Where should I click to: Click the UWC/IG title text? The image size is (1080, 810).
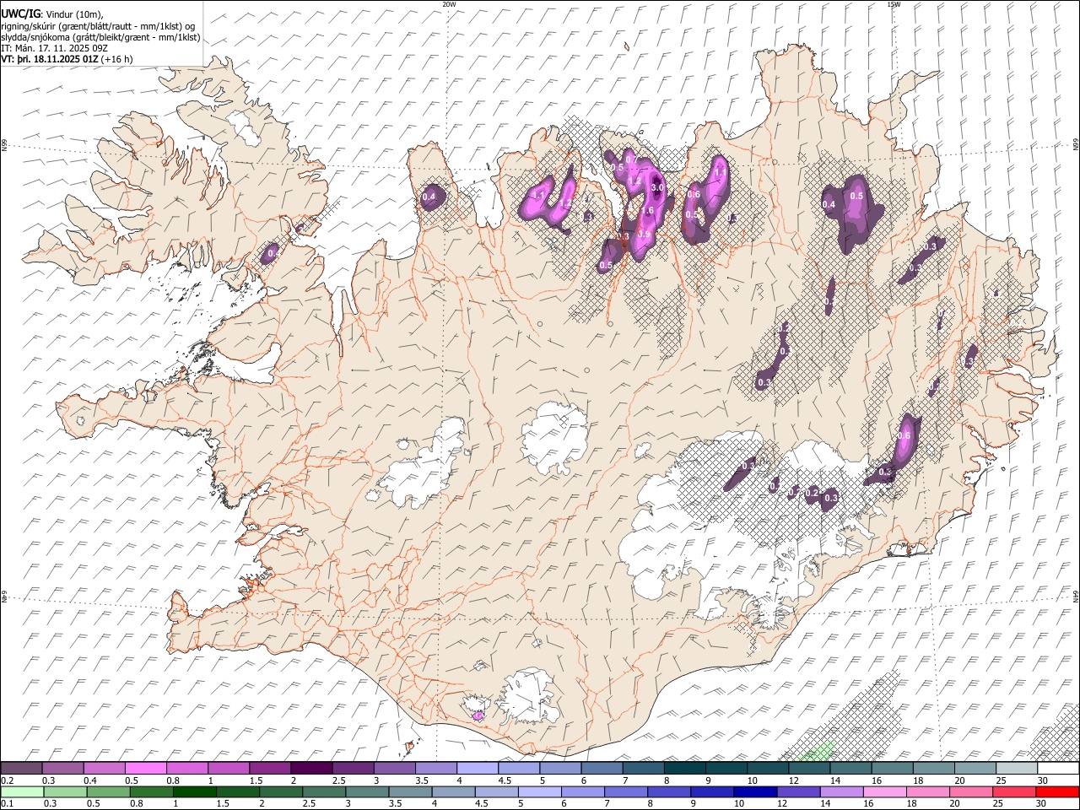pos(20,14)
